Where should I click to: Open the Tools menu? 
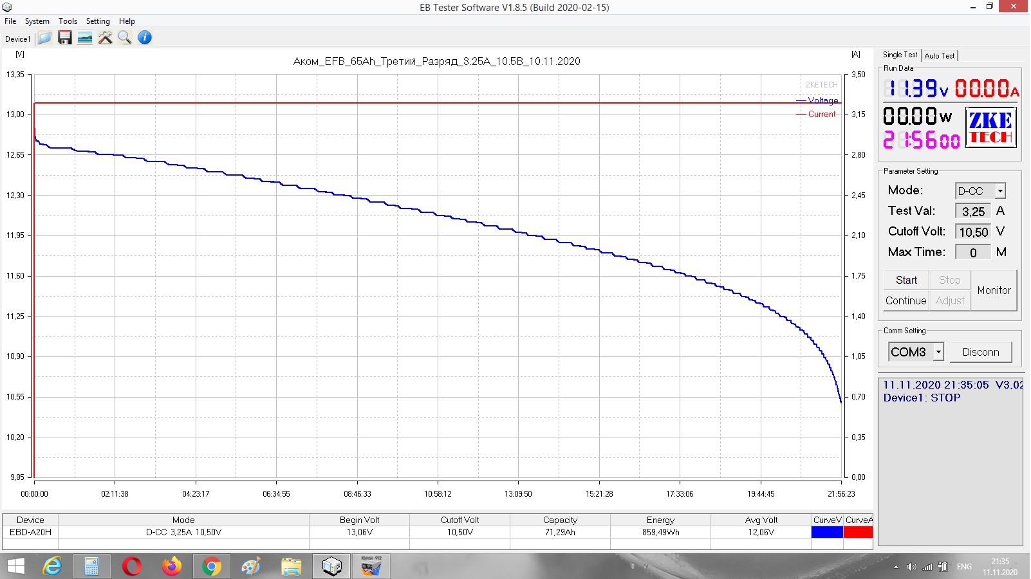click(68, 21)
